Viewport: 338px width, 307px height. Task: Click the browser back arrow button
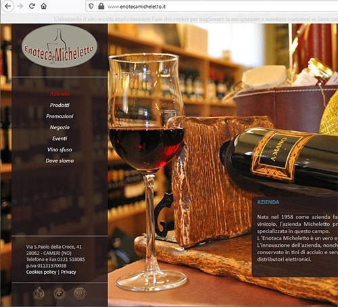[x=8, y=6]
